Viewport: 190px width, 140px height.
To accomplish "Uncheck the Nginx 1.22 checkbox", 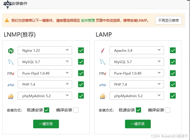I will point(81,50).
